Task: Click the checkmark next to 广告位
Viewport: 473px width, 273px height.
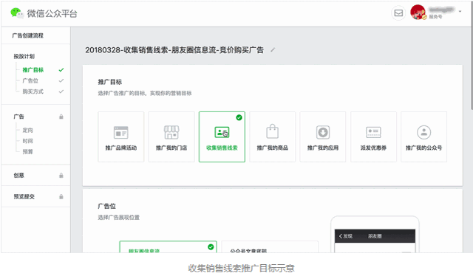Action: [61, 80]
